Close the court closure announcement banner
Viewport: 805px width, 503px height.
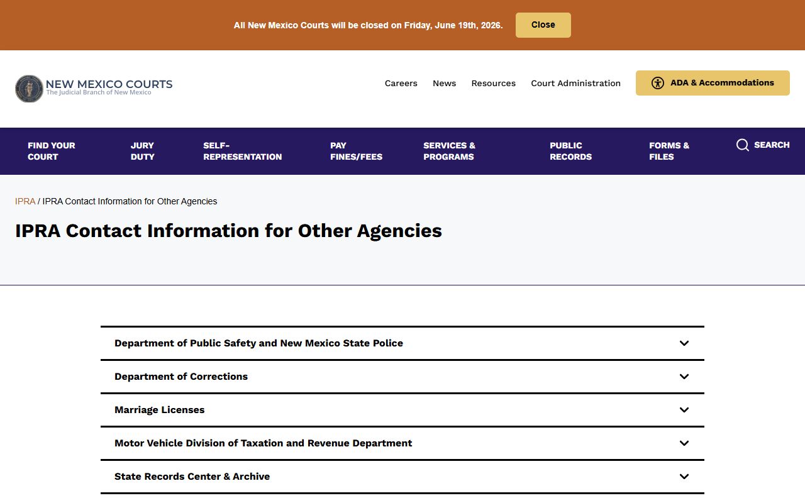point(543,25)
